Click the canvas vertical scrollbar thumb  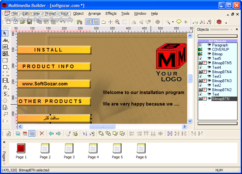click(190, 78)
